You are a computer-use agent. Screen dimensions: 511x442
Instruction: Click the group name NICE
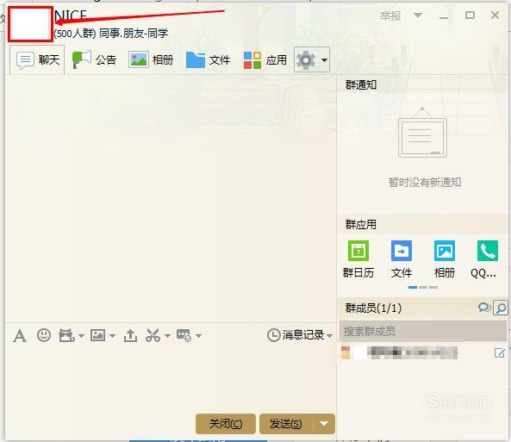pos(71,16)
